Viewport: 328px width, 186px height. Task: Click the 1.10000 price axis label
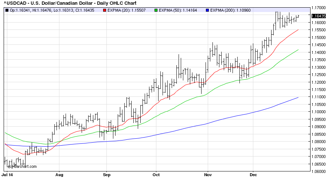[319, 112]
